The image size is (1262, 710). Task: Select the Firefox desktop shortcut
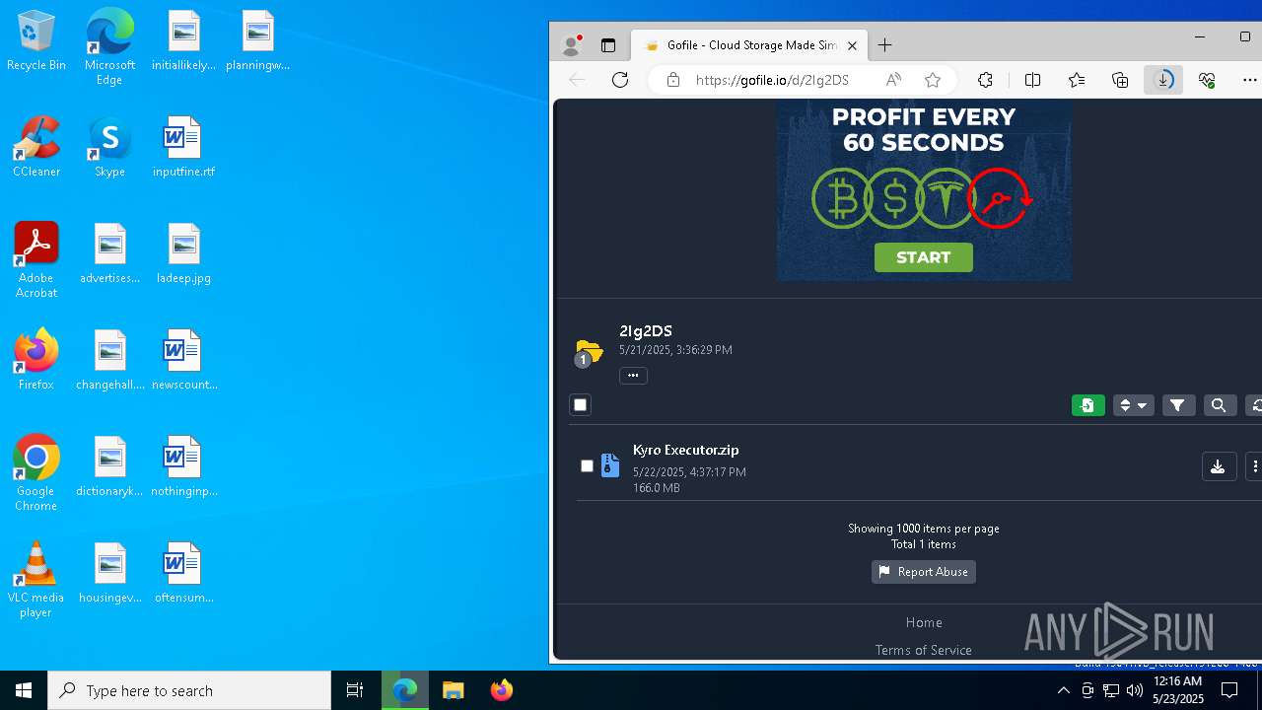pos(36,360)
